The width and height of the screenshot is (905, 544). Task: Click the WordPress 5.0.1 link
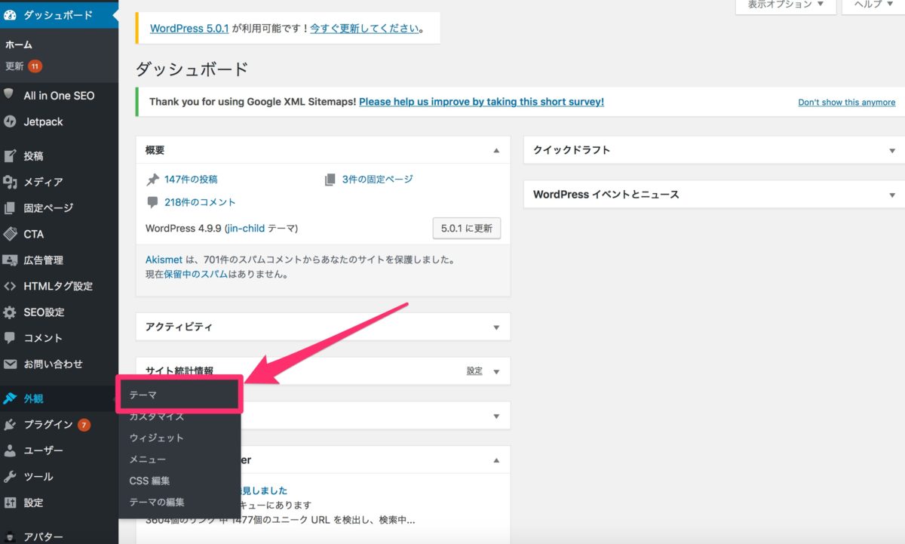click(x=189, y=29)
